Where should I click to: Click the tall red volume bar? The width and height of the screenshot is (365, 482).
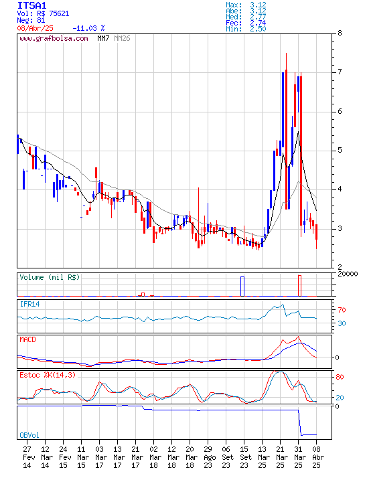[299, 286]
